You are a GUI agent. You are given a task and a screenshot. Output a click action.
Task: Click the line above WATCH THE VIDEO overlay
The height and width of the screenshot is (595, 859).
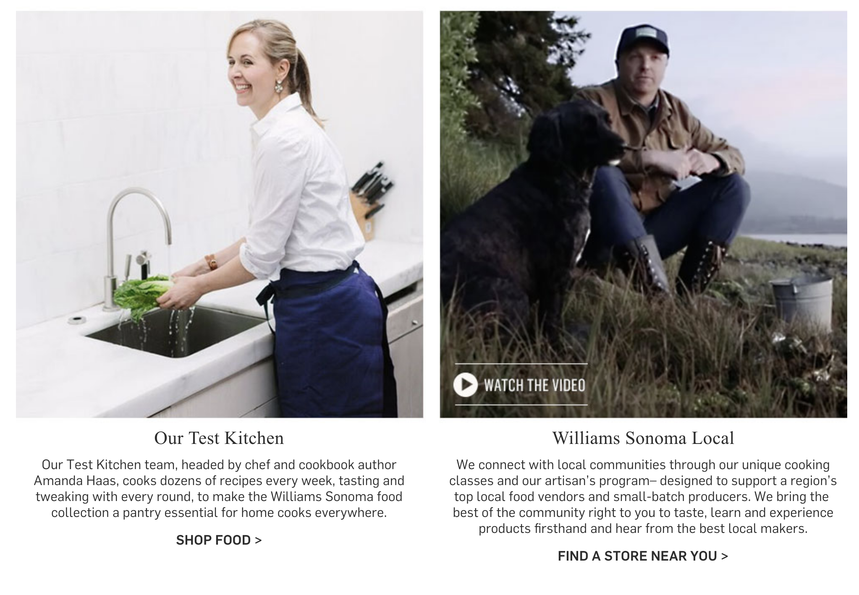[521, 363]
